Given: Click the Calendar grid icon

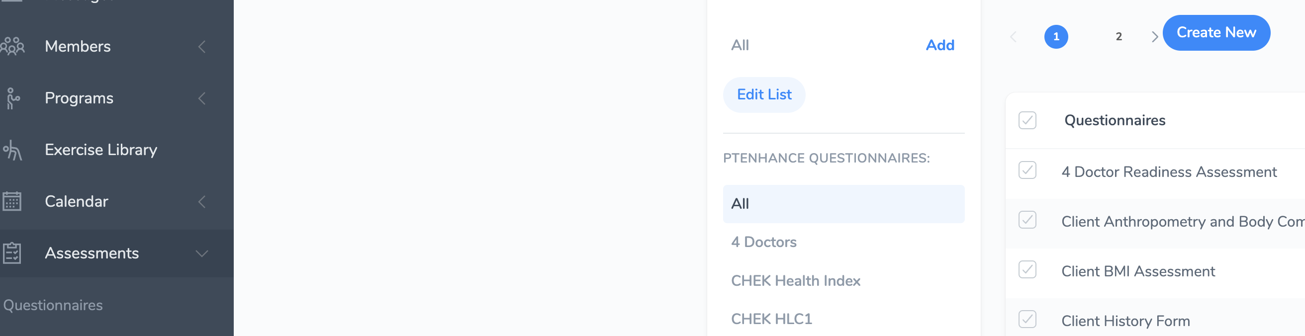Looking at the screenshot, I should point(12,201).
